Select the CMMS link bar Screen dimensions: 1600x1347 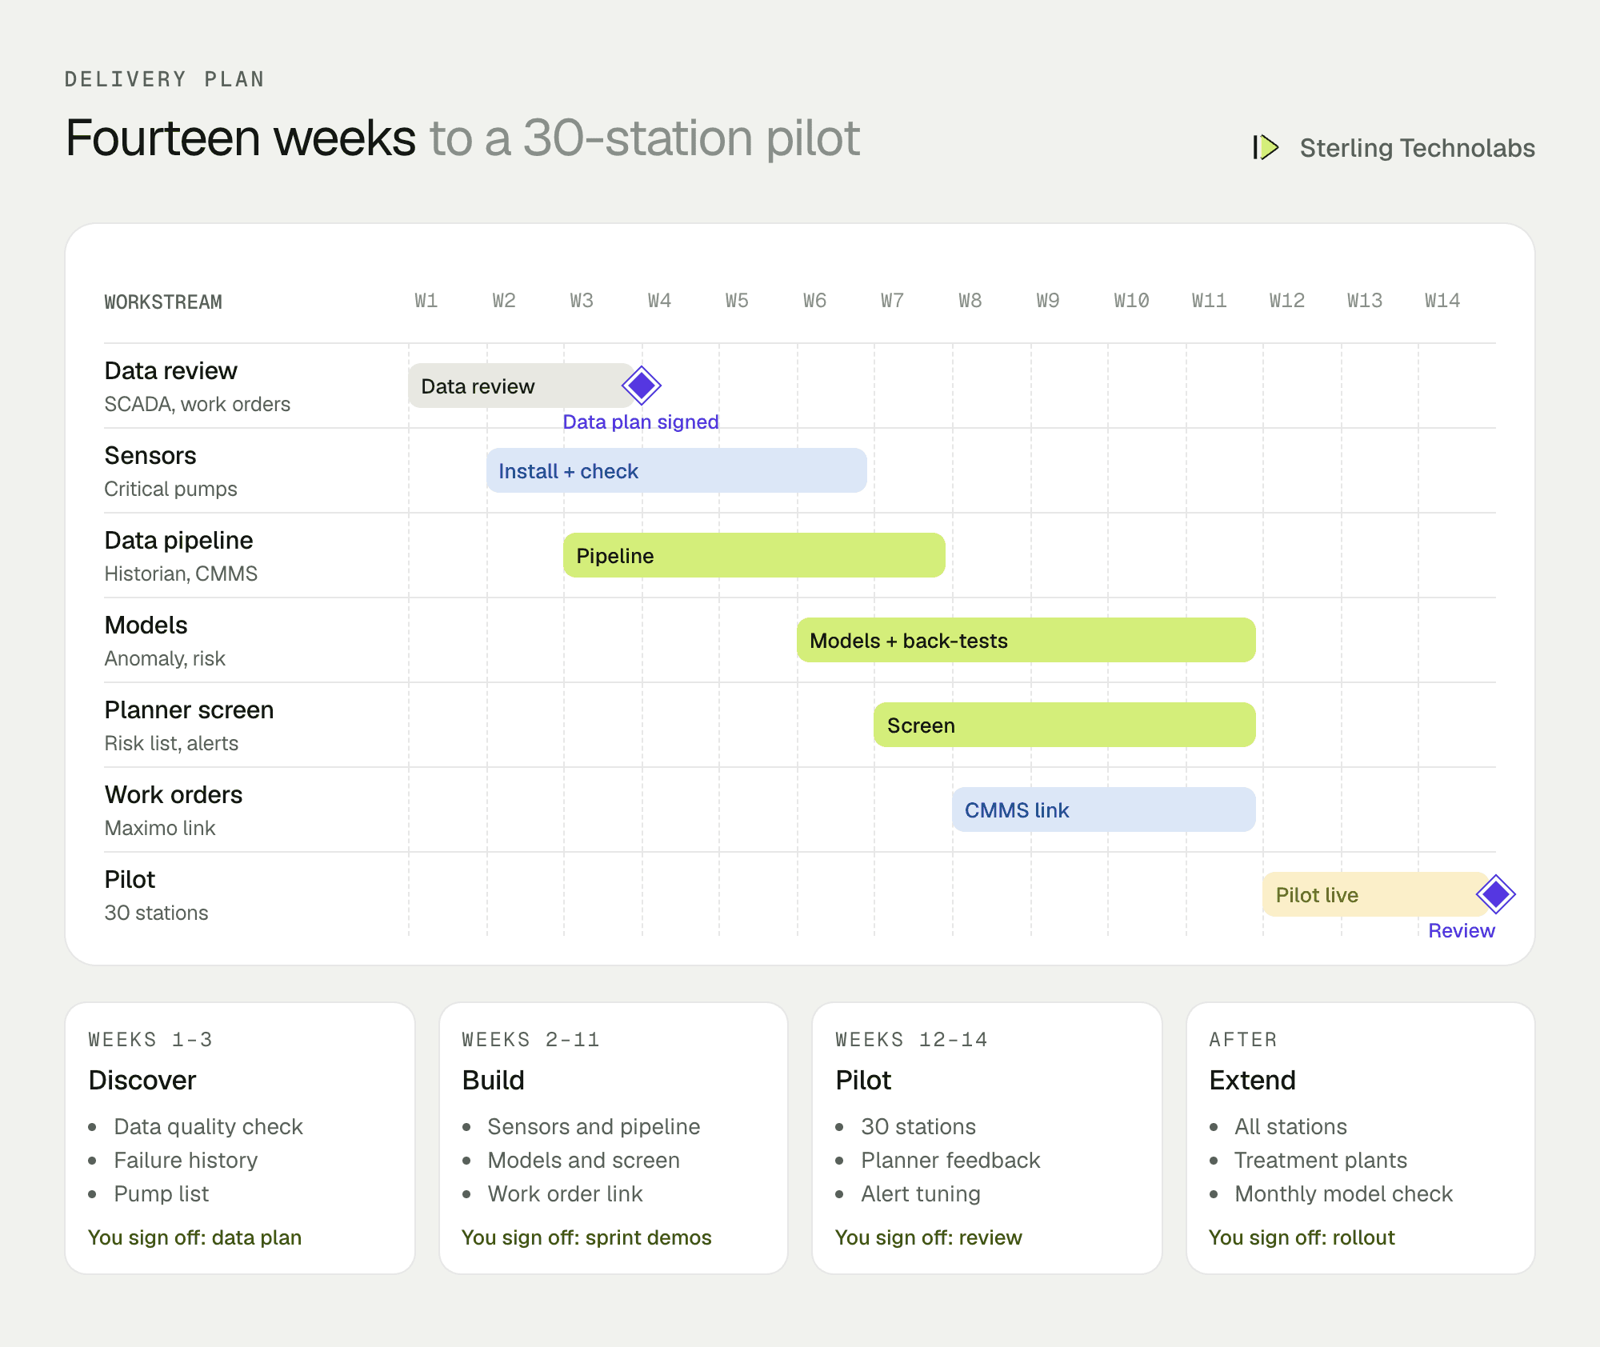[x=1104, y=809]
